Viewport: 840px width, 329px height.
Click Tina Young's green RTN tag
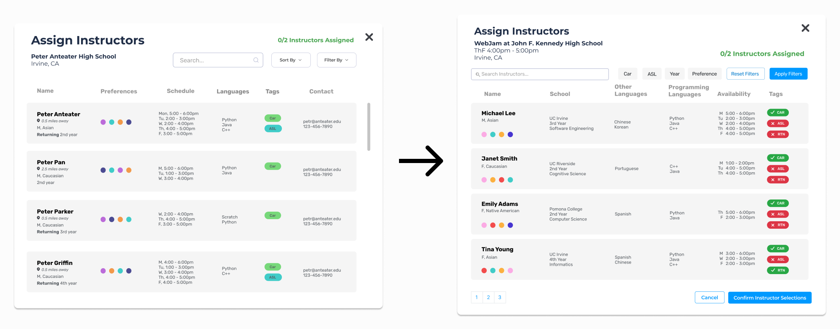[778, 270]
